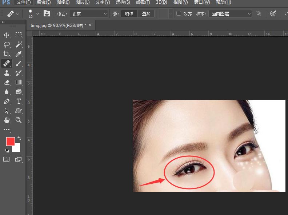
Task: Select the Blur tool
Action: [7, 92]
